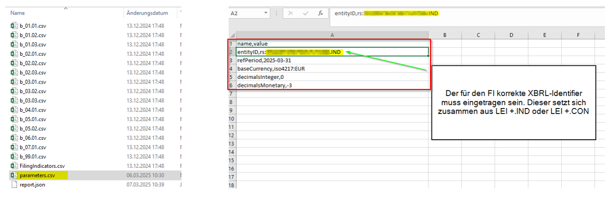
Task: Select the b_99.01.csv file icon
Action: (x=14, y=156)
